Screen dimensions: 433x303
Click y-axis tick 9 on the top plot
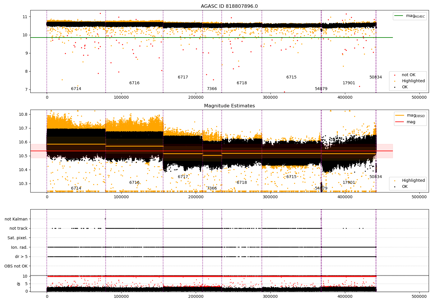click(x=27, y=53)
